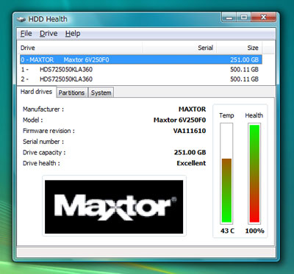Click the Maxtor logo image
The image size is (294, 274).
pyautogui.click(x=114, y=207)
